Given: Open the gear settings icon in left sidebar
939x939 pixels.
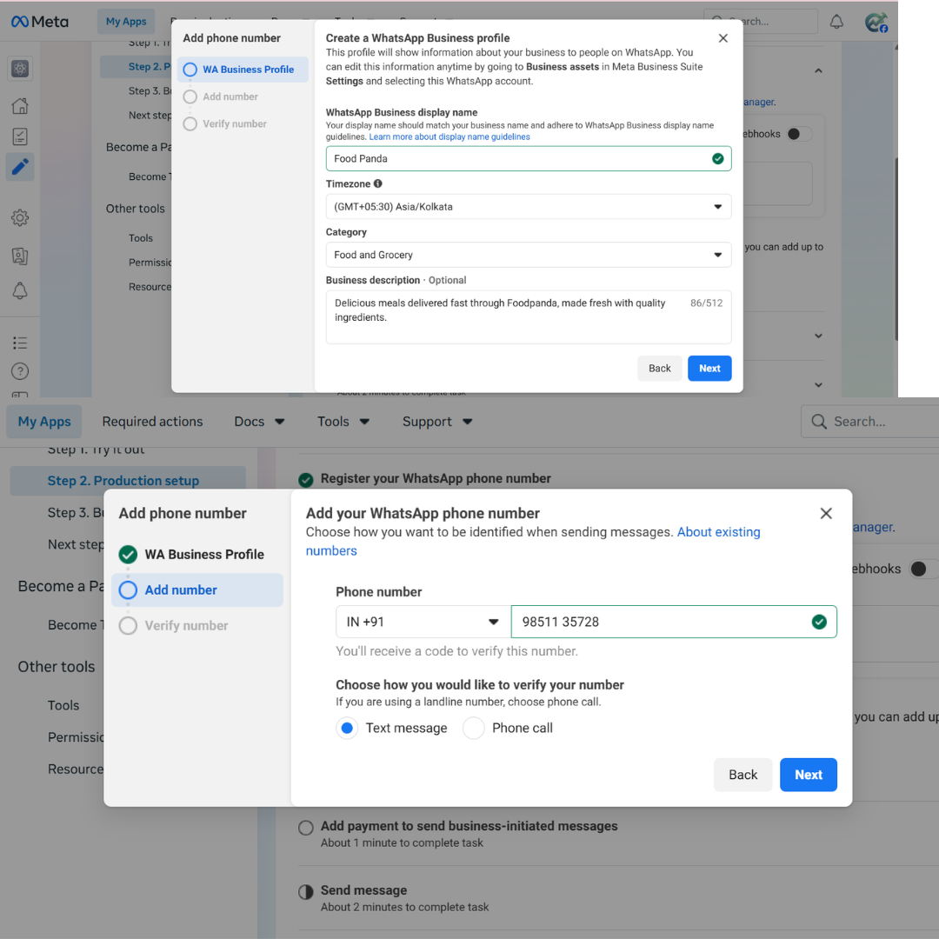Looking at the screenshot, I should coord(20,217).
